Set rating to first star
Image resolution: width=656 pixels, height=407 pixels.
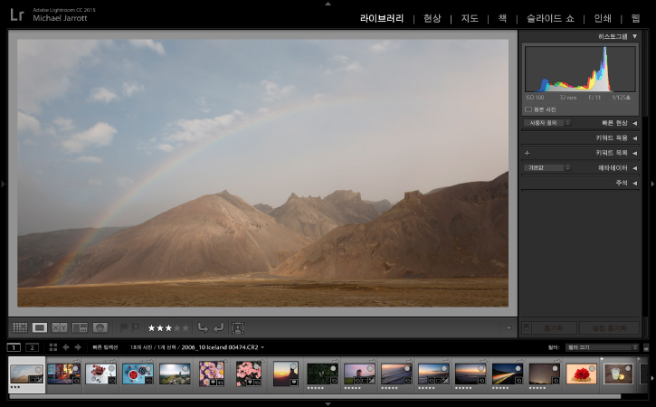click(152, 328)
